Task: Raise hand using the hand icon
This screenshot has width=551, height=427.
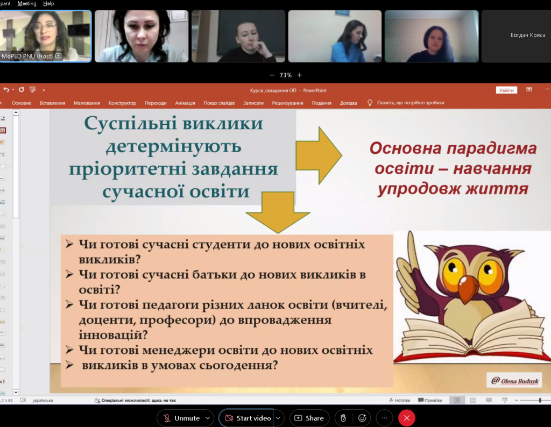Action: pos(343,418)
